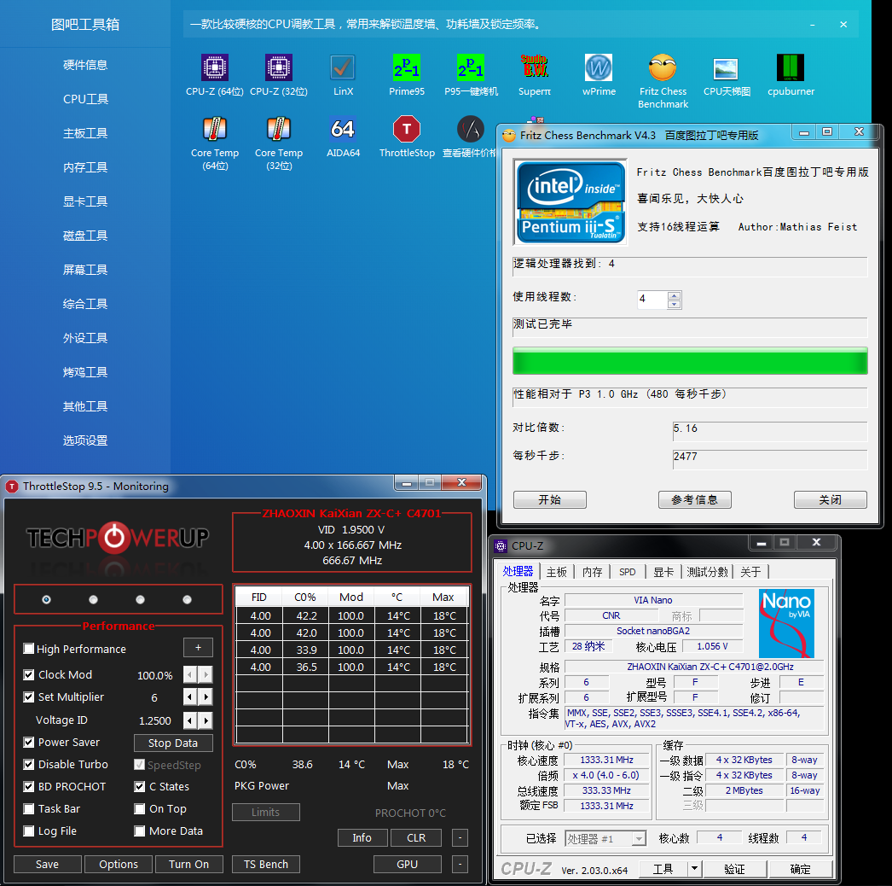Uncheck Disable Turbo option
Screen dimensions: 892x886
point(28,765)
